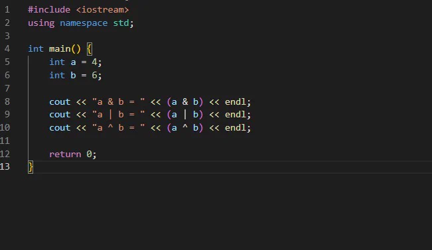Screen dimensions: 432x250
Task: Click the 'std' identifier on line 2
Action: point(121,23)
